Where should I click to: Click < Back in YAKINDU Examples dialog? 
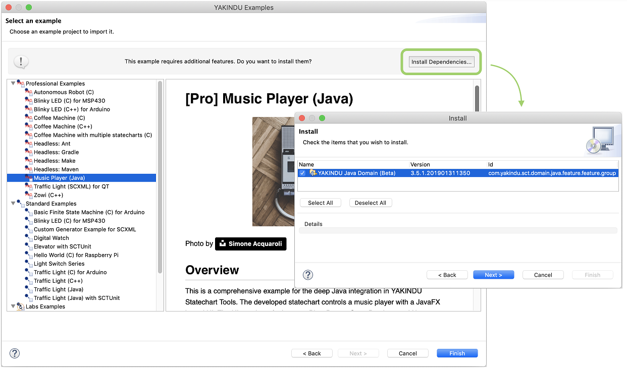tap(312, 353)
